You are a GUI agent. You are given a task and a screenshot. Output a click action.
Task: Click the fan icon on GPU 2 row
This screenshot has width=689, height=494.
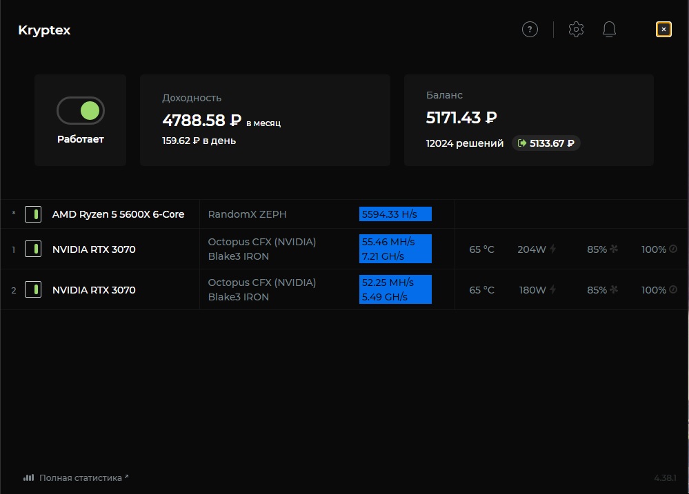click(614, 290)
